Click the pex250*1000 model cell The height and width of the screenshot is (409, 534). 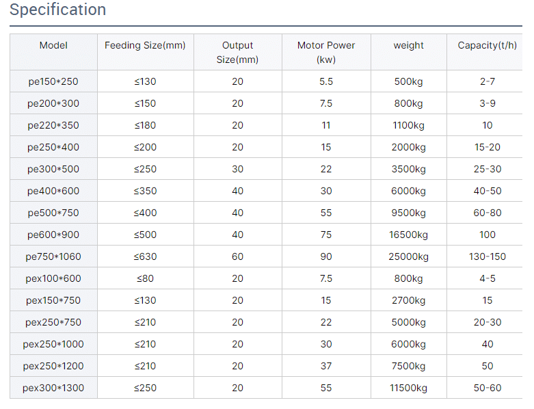coord(53,344)
